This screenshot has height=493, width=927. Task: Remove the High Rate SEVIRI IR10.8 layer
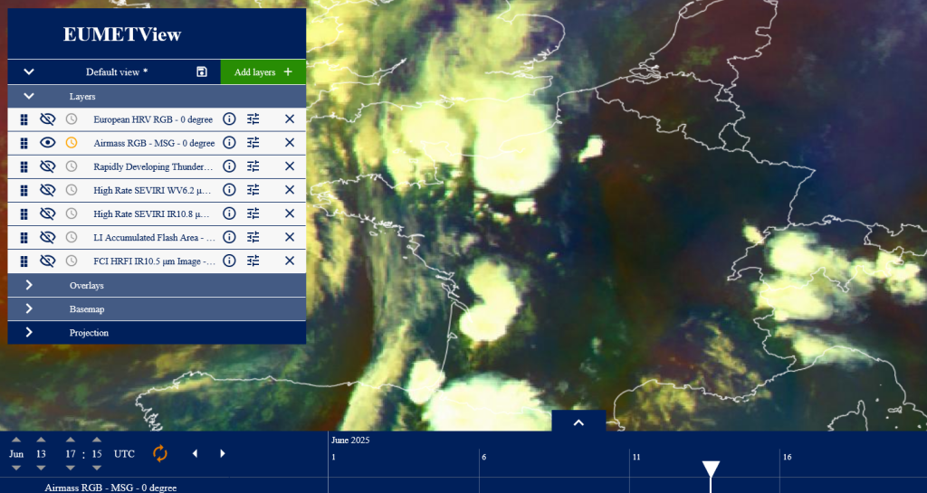coord(290,213)
